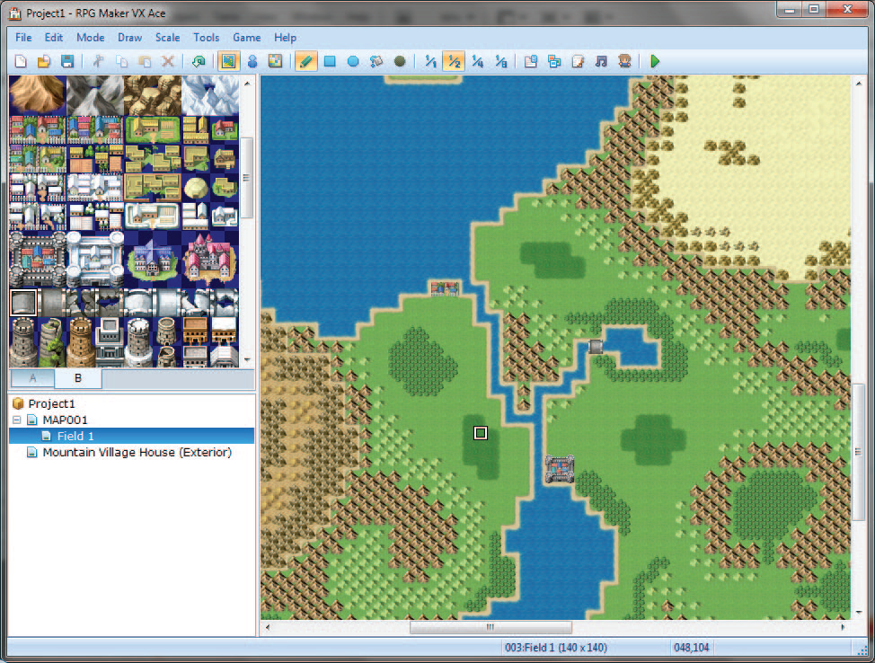Set map scale to 1/1
The height and width of the screenshot is (663, 875).
click(x=430, y=61)
